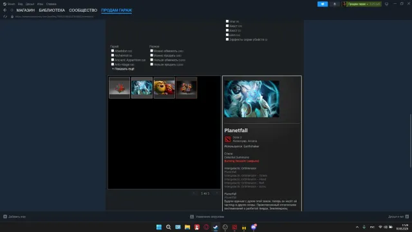The height and width of the screenshot is (232, 412).
Task: Click the Steam taskbar icon
Action: click(x=216, y=227)
